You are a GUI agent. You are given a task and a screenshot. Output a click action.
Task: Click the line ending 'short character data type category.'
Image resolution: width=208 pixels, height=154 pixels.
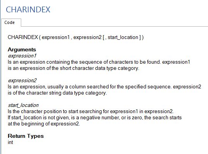[73, 68]
